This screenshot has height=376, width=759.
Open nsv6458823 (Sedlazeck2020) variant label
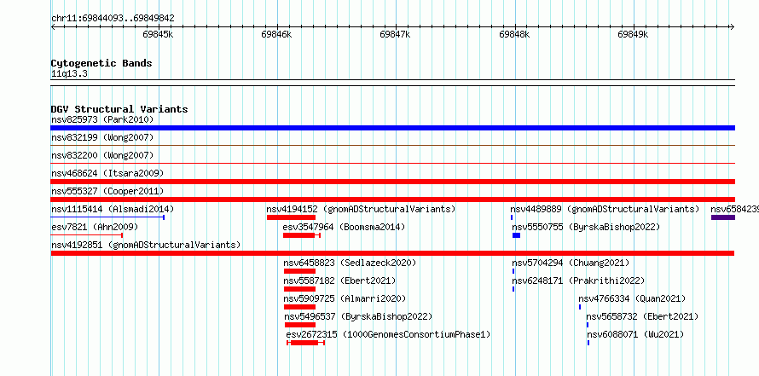(350, 263)
